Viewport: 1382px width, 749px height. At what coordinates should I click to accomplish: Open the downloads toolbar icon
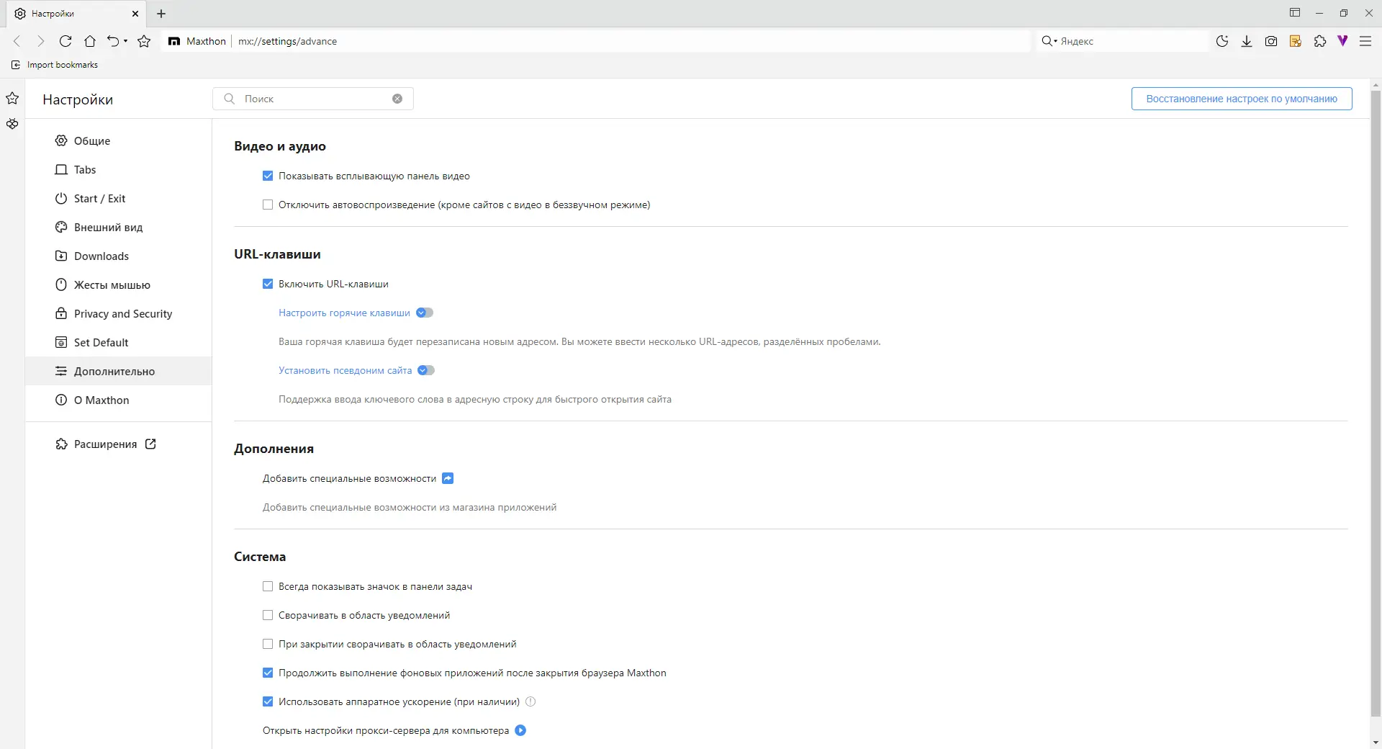point(1246,41)
